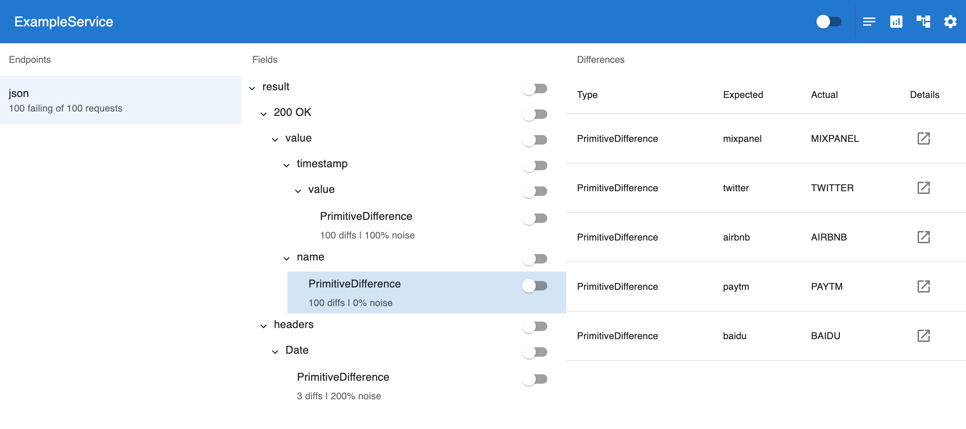The height and width of the screenshot is (429, 966).
Task: Open the settings gear icon
Action: [950, 22]
